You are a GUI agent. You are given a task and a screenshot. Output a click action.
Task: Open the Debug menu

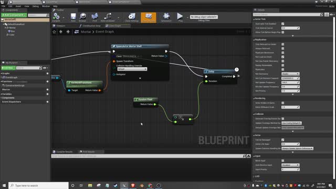[35, 6]
